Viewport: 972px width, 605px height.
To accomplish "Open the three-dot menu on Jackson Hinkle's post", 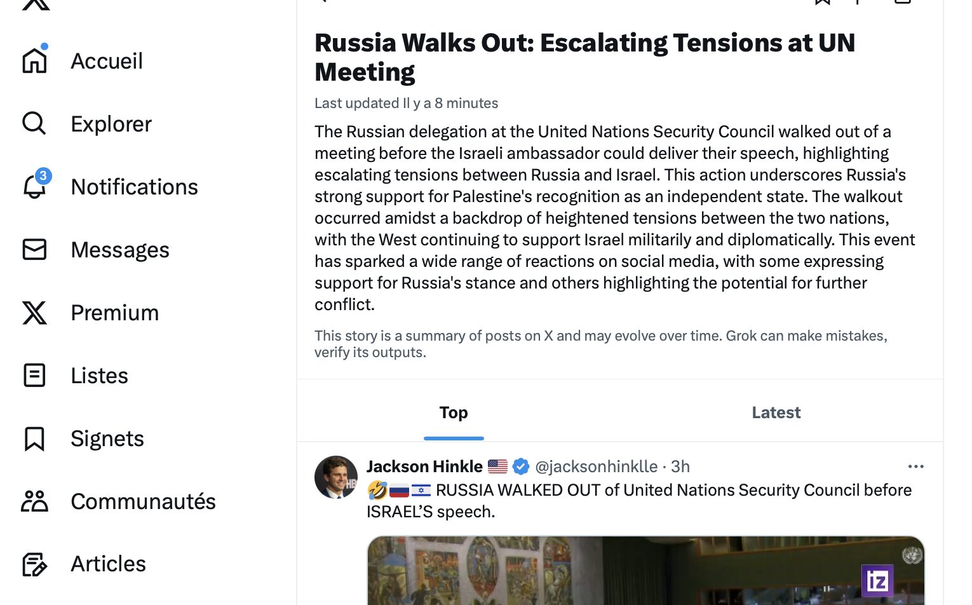I will tap(915, 466).
